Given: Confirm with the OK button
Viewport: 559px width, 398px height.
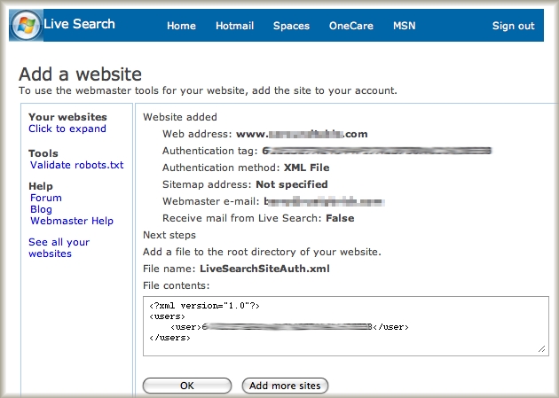Looking at the screenshot, I should point(187,386).
